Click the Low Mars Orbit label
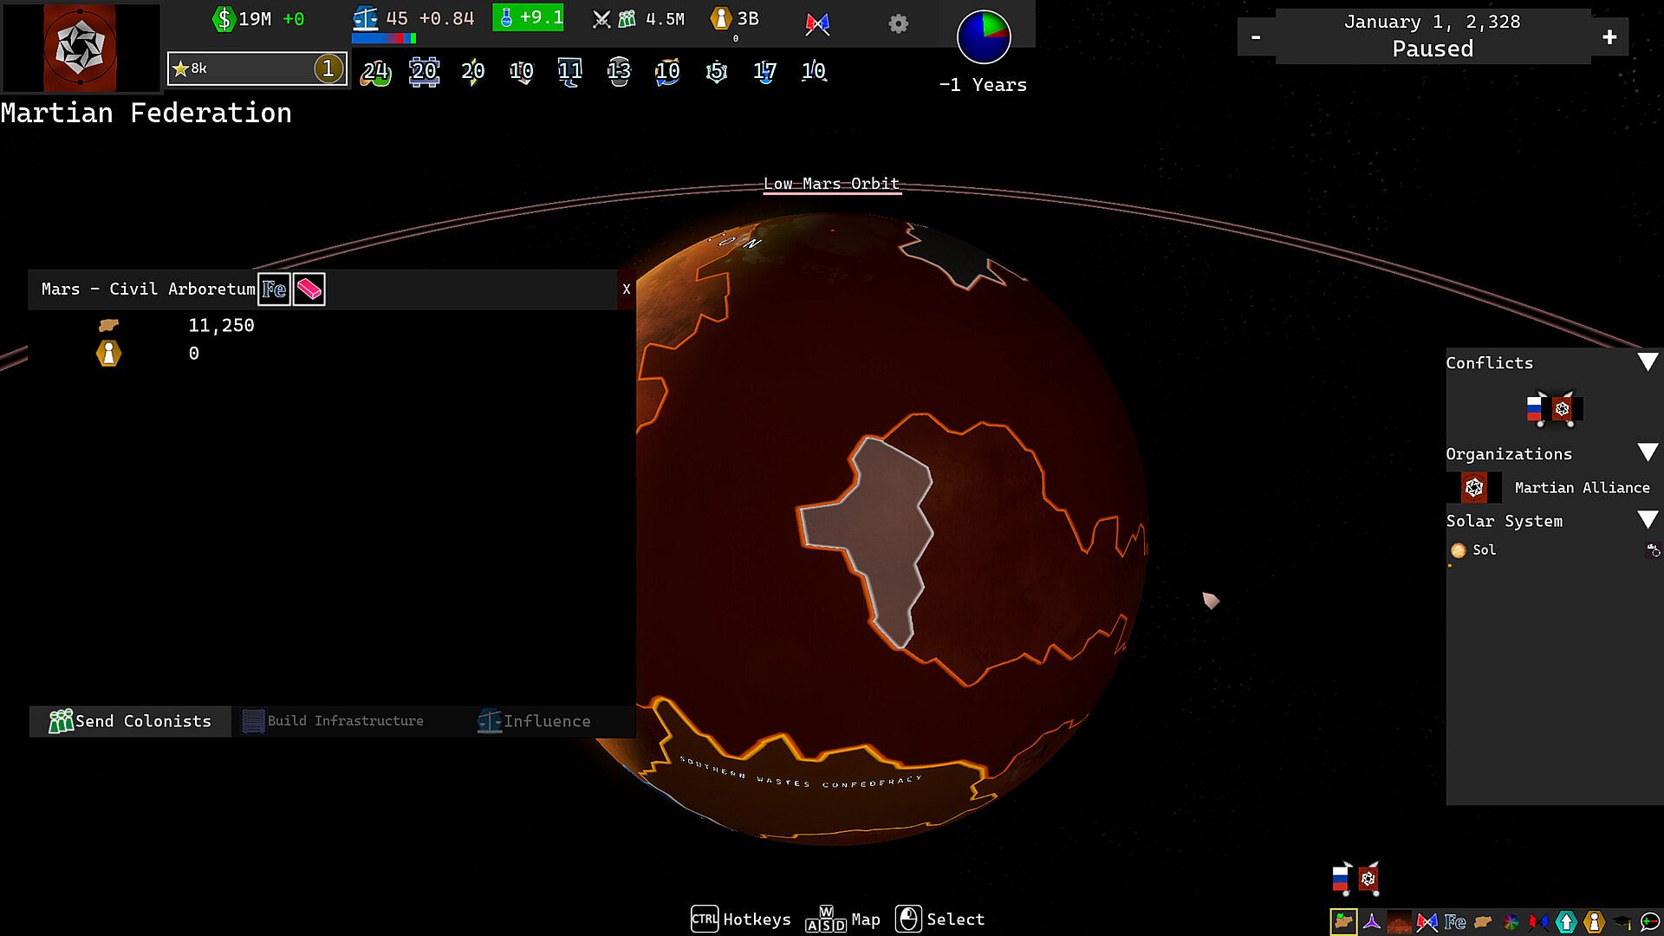1664x936 pixels. click(831, 184)
